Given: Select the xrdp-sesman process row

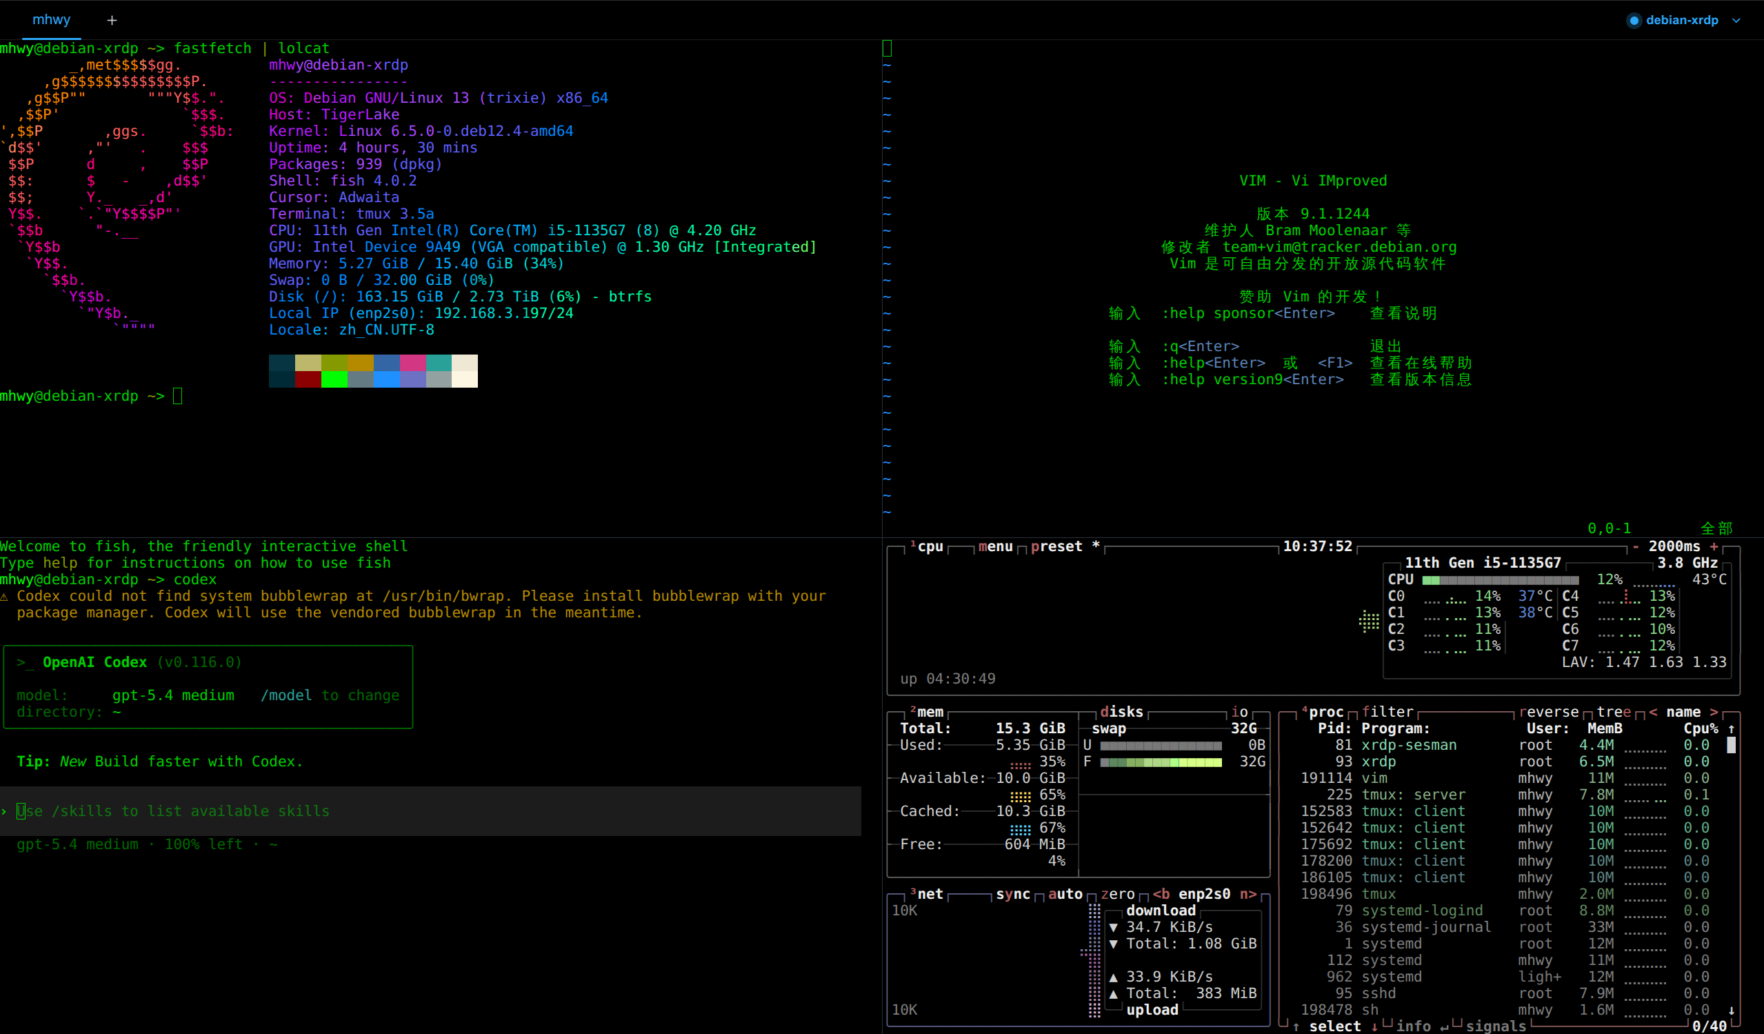Looking at the screenshot, I should 1505,746.
